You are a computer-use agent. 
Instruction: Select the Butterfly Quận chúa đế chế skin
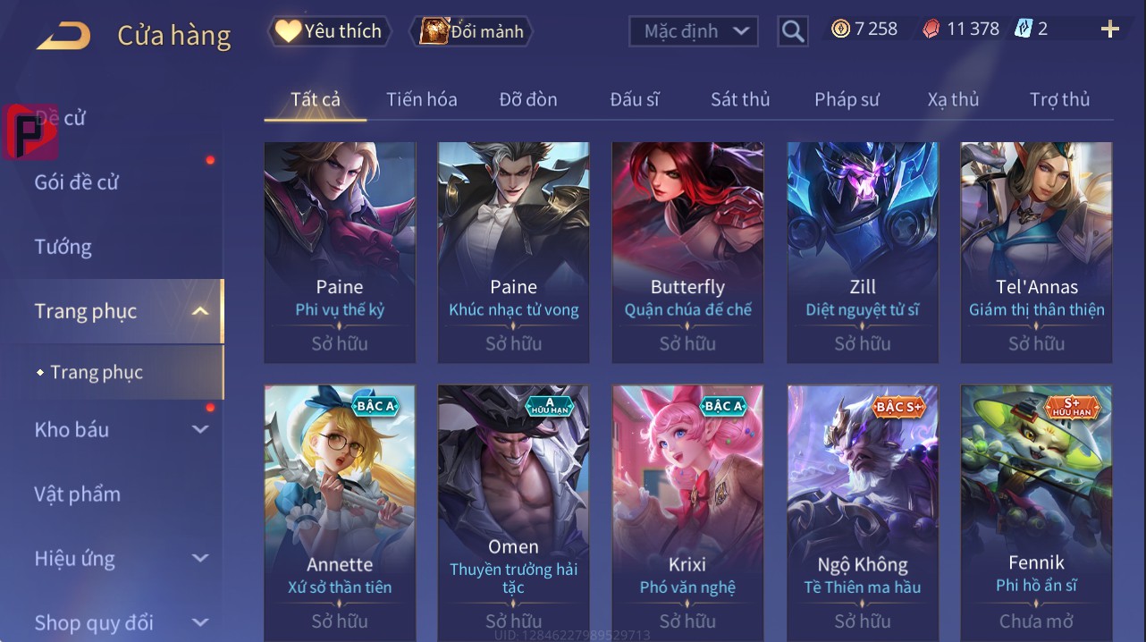687,252
